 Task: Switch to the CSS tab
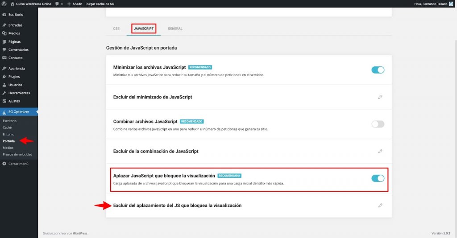coord(116,29)
